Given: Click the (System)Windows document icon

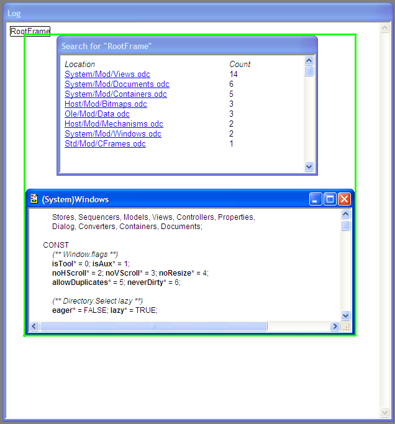Looking at the screenshot, I should [x=34, y=199].
